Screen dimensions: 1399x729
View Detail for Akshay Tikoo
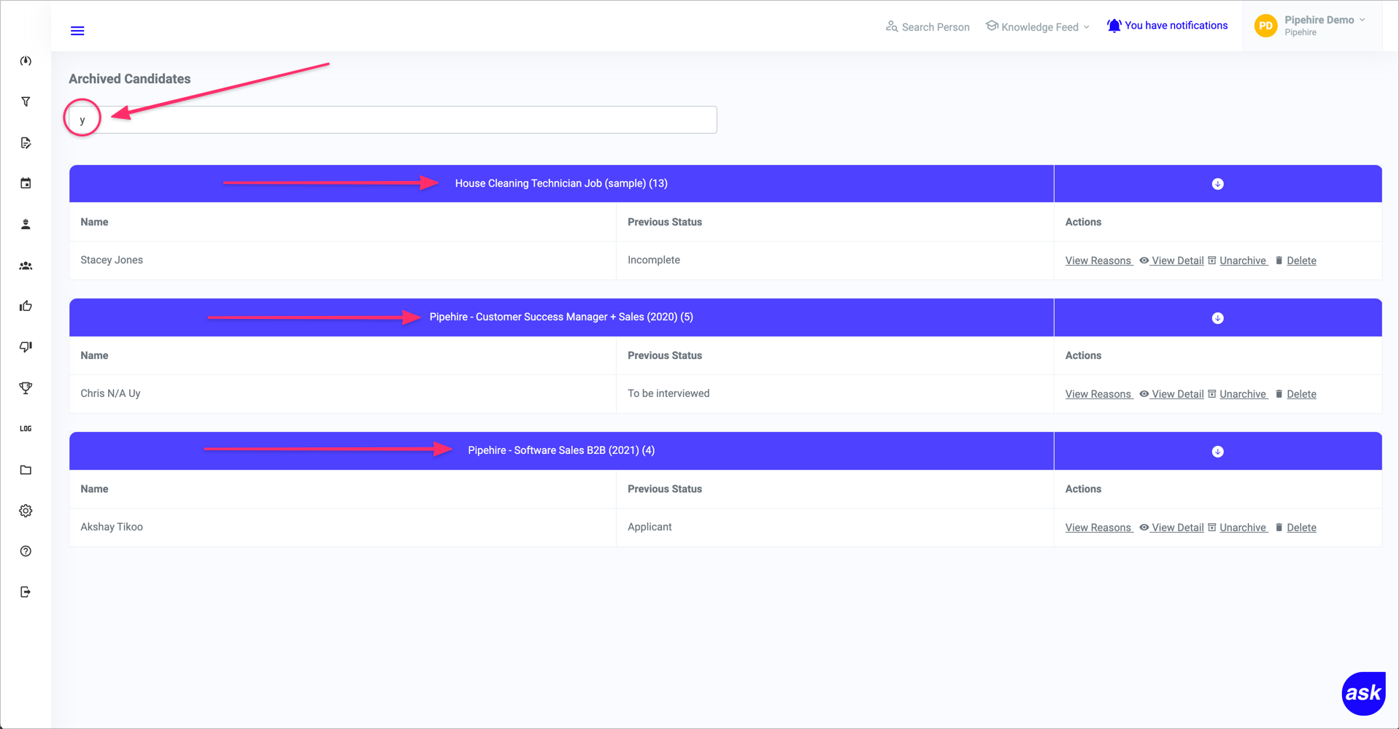(1172, 528)
